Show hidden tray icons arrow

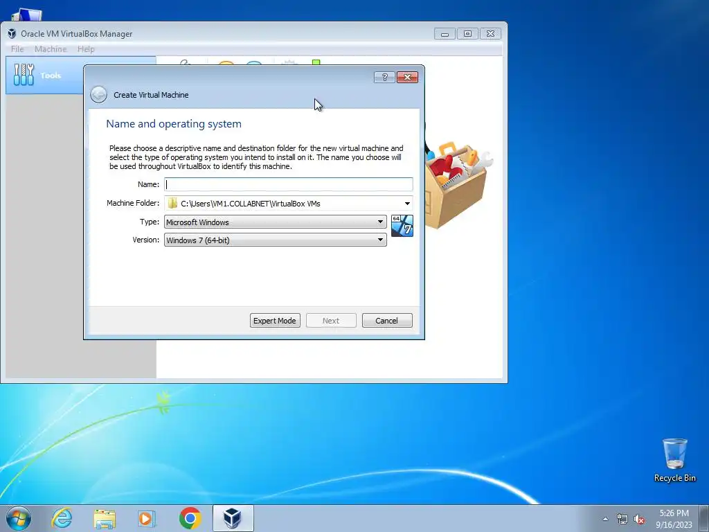(605, 519)
